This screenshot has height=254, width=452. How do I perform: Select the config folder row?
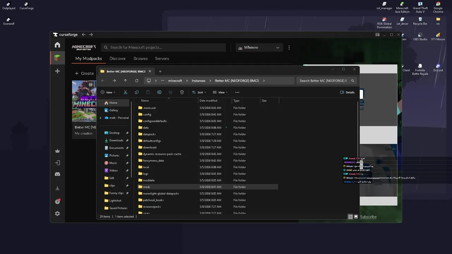tap(208, 114)
